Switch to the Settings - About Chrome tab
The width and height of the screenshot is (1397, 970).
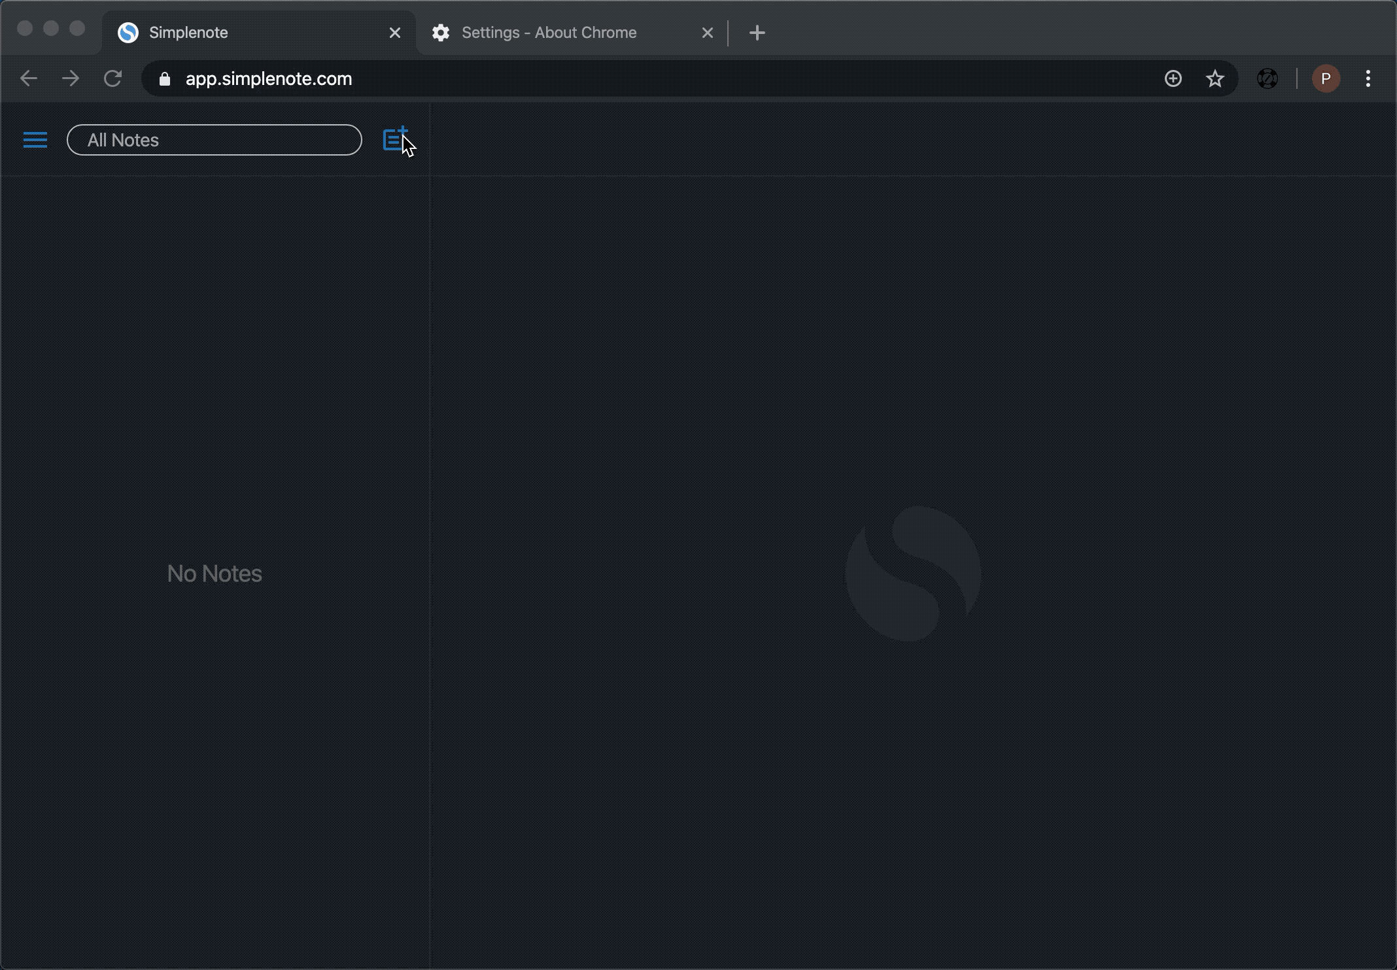click(549, 32)
